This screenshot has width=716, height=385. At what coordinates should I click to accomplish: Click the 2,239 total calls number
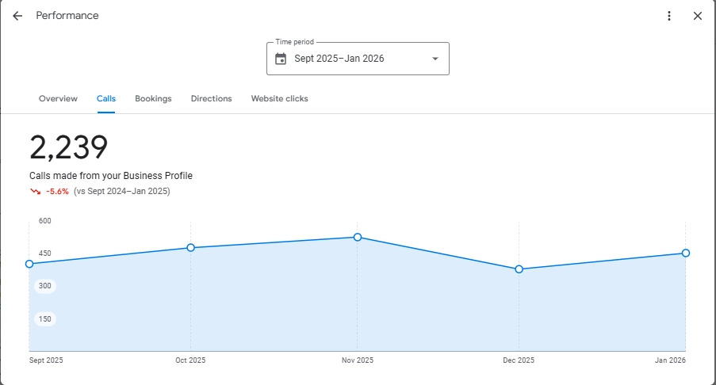pyautogui.click(x=68, y=148)
